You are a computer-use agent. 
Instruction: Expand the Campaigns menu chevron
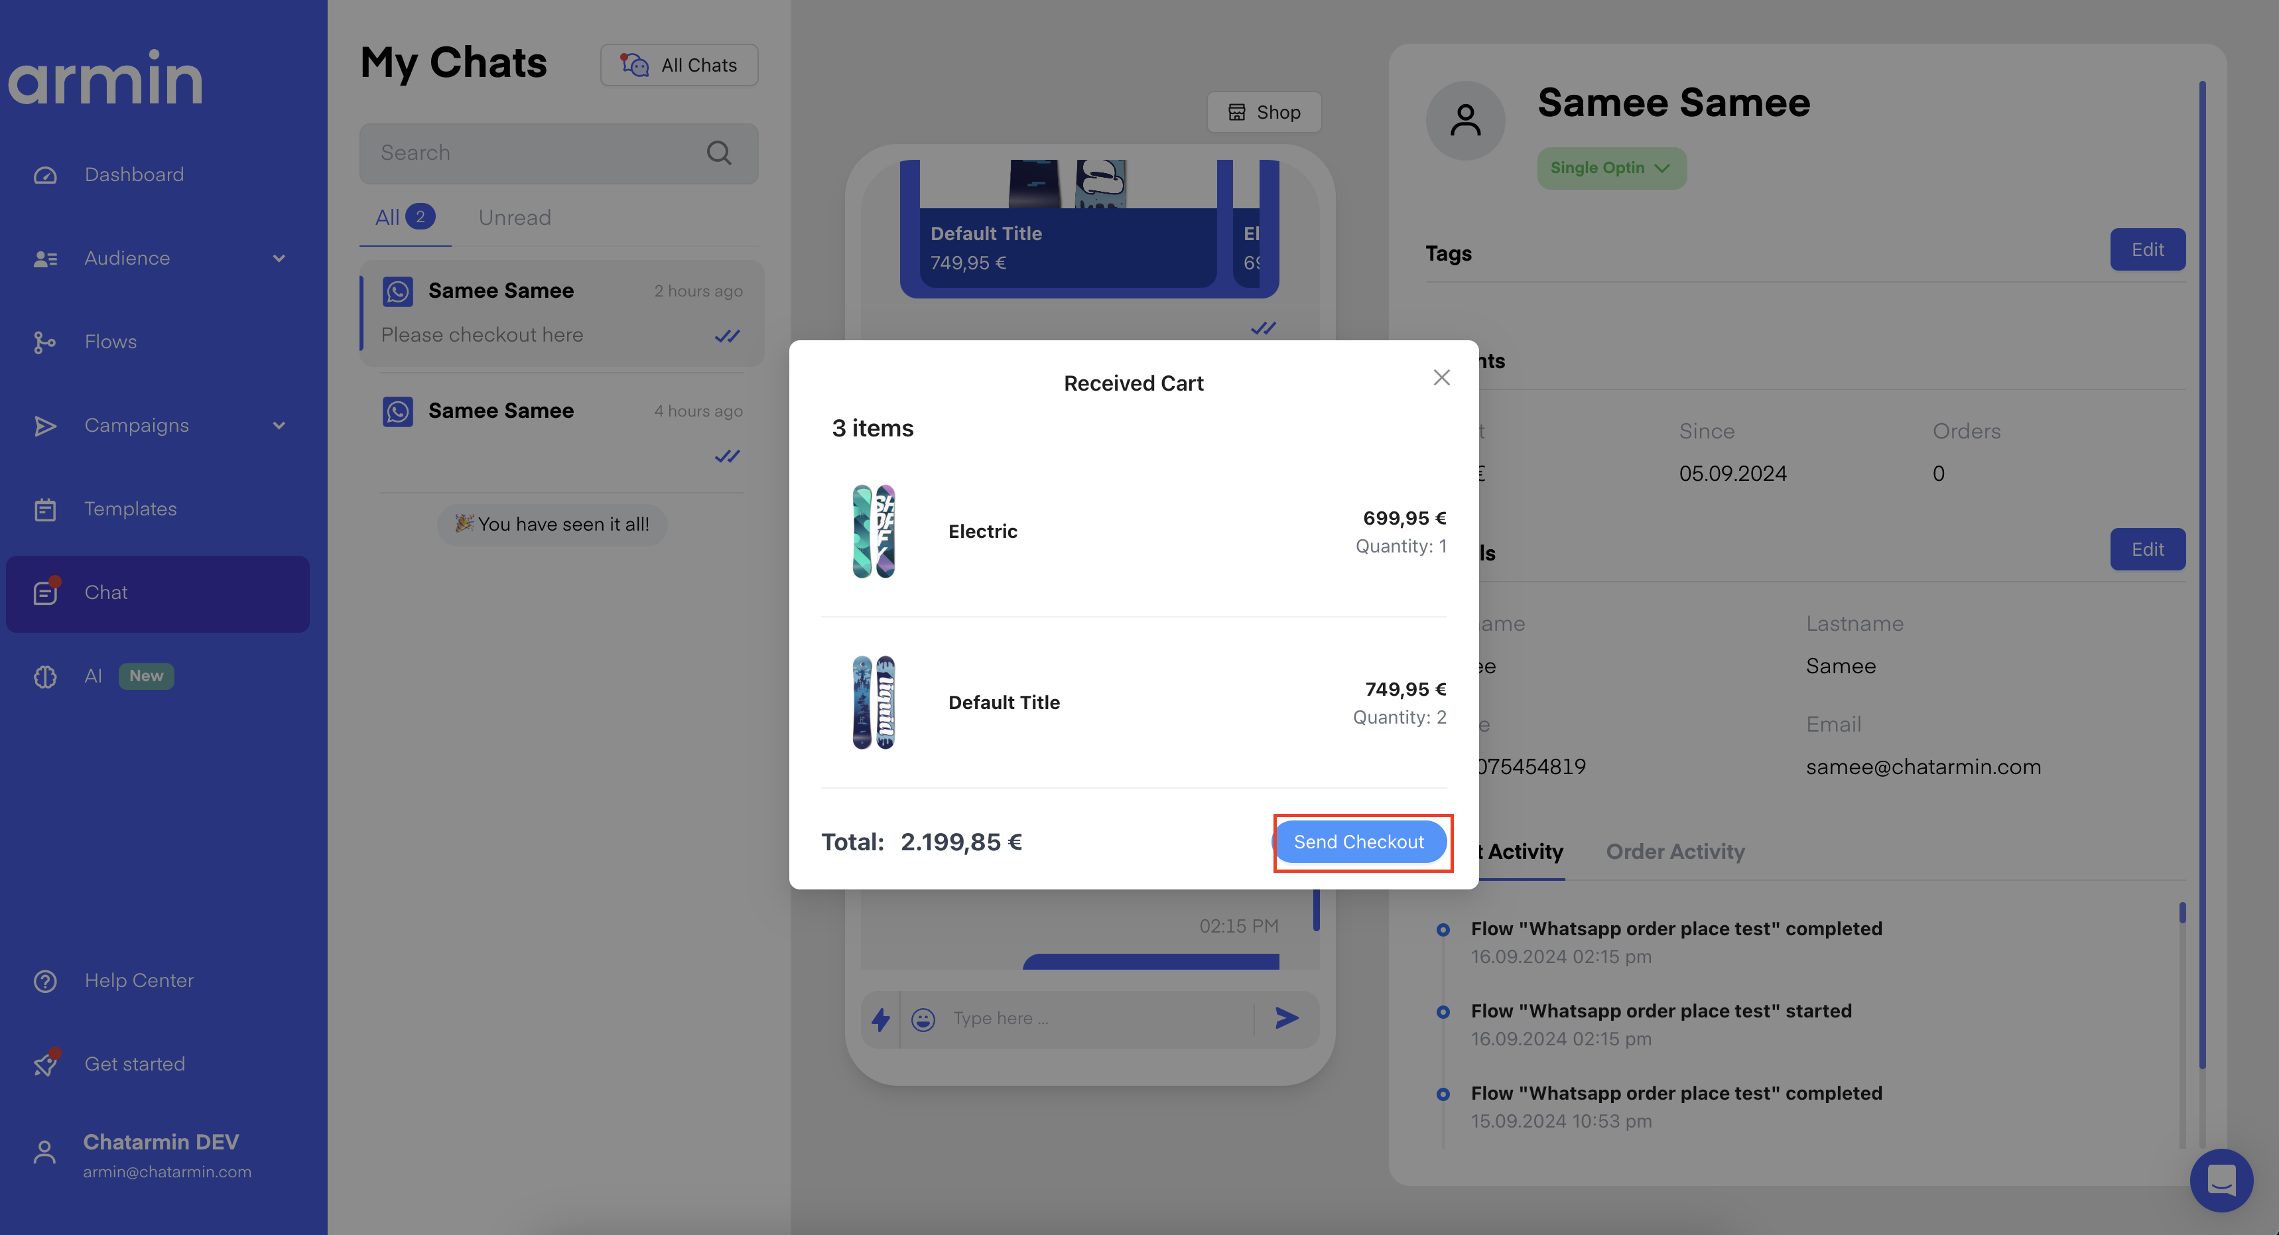[x=279, y=426]
